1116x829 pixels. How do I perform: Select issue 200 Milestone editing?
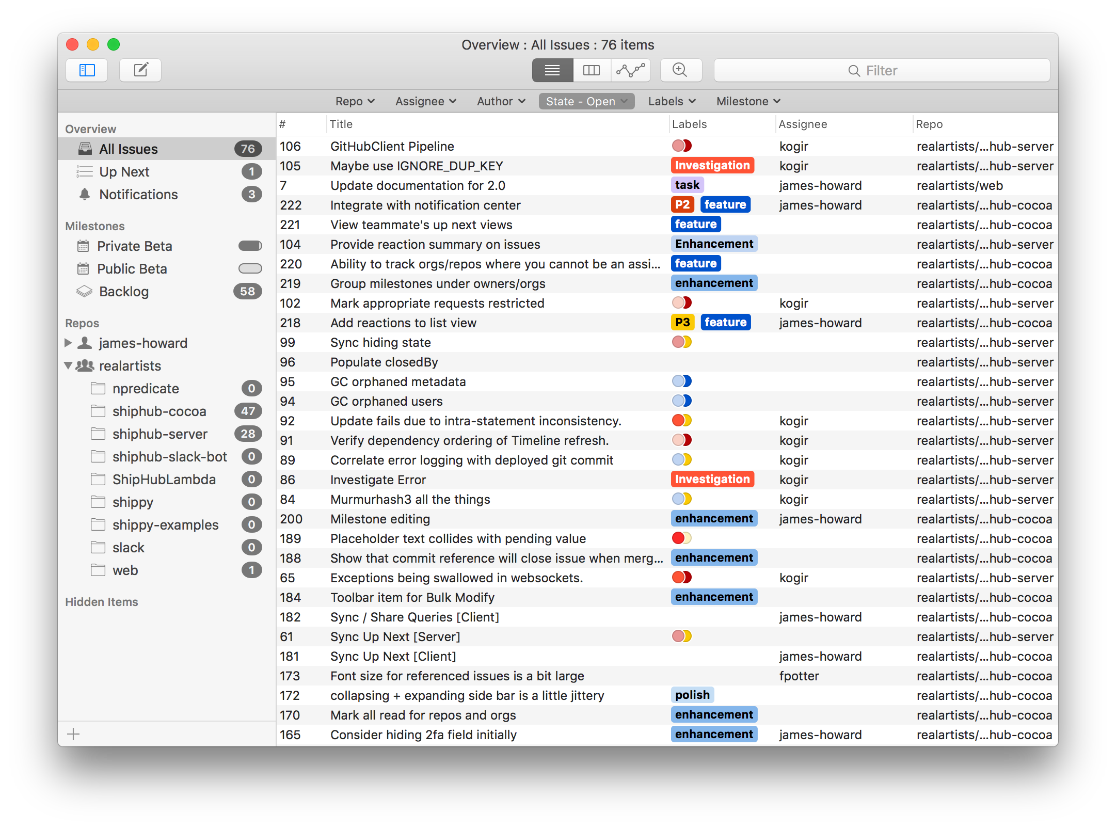click(x=667, y=519)
